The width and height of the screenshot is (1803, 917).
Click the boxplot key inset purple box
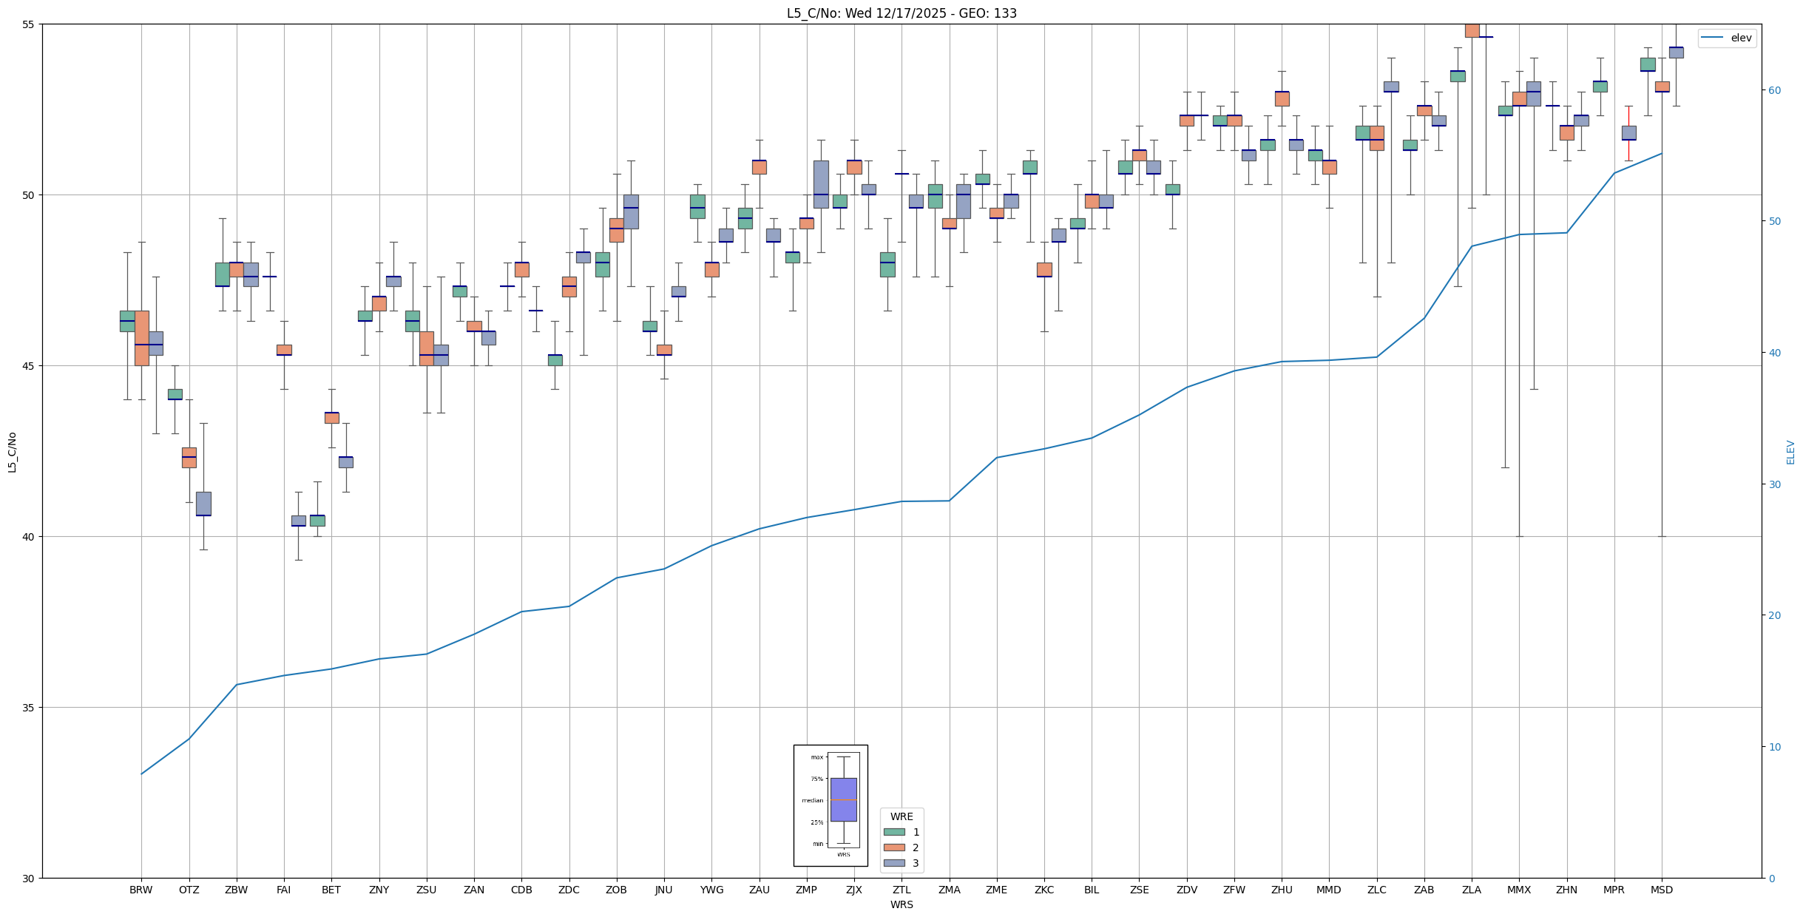(x=843, y=799)
